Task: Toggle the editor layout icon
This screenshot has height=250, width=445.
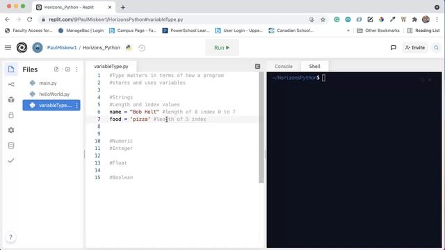Action: click(257, 67)
